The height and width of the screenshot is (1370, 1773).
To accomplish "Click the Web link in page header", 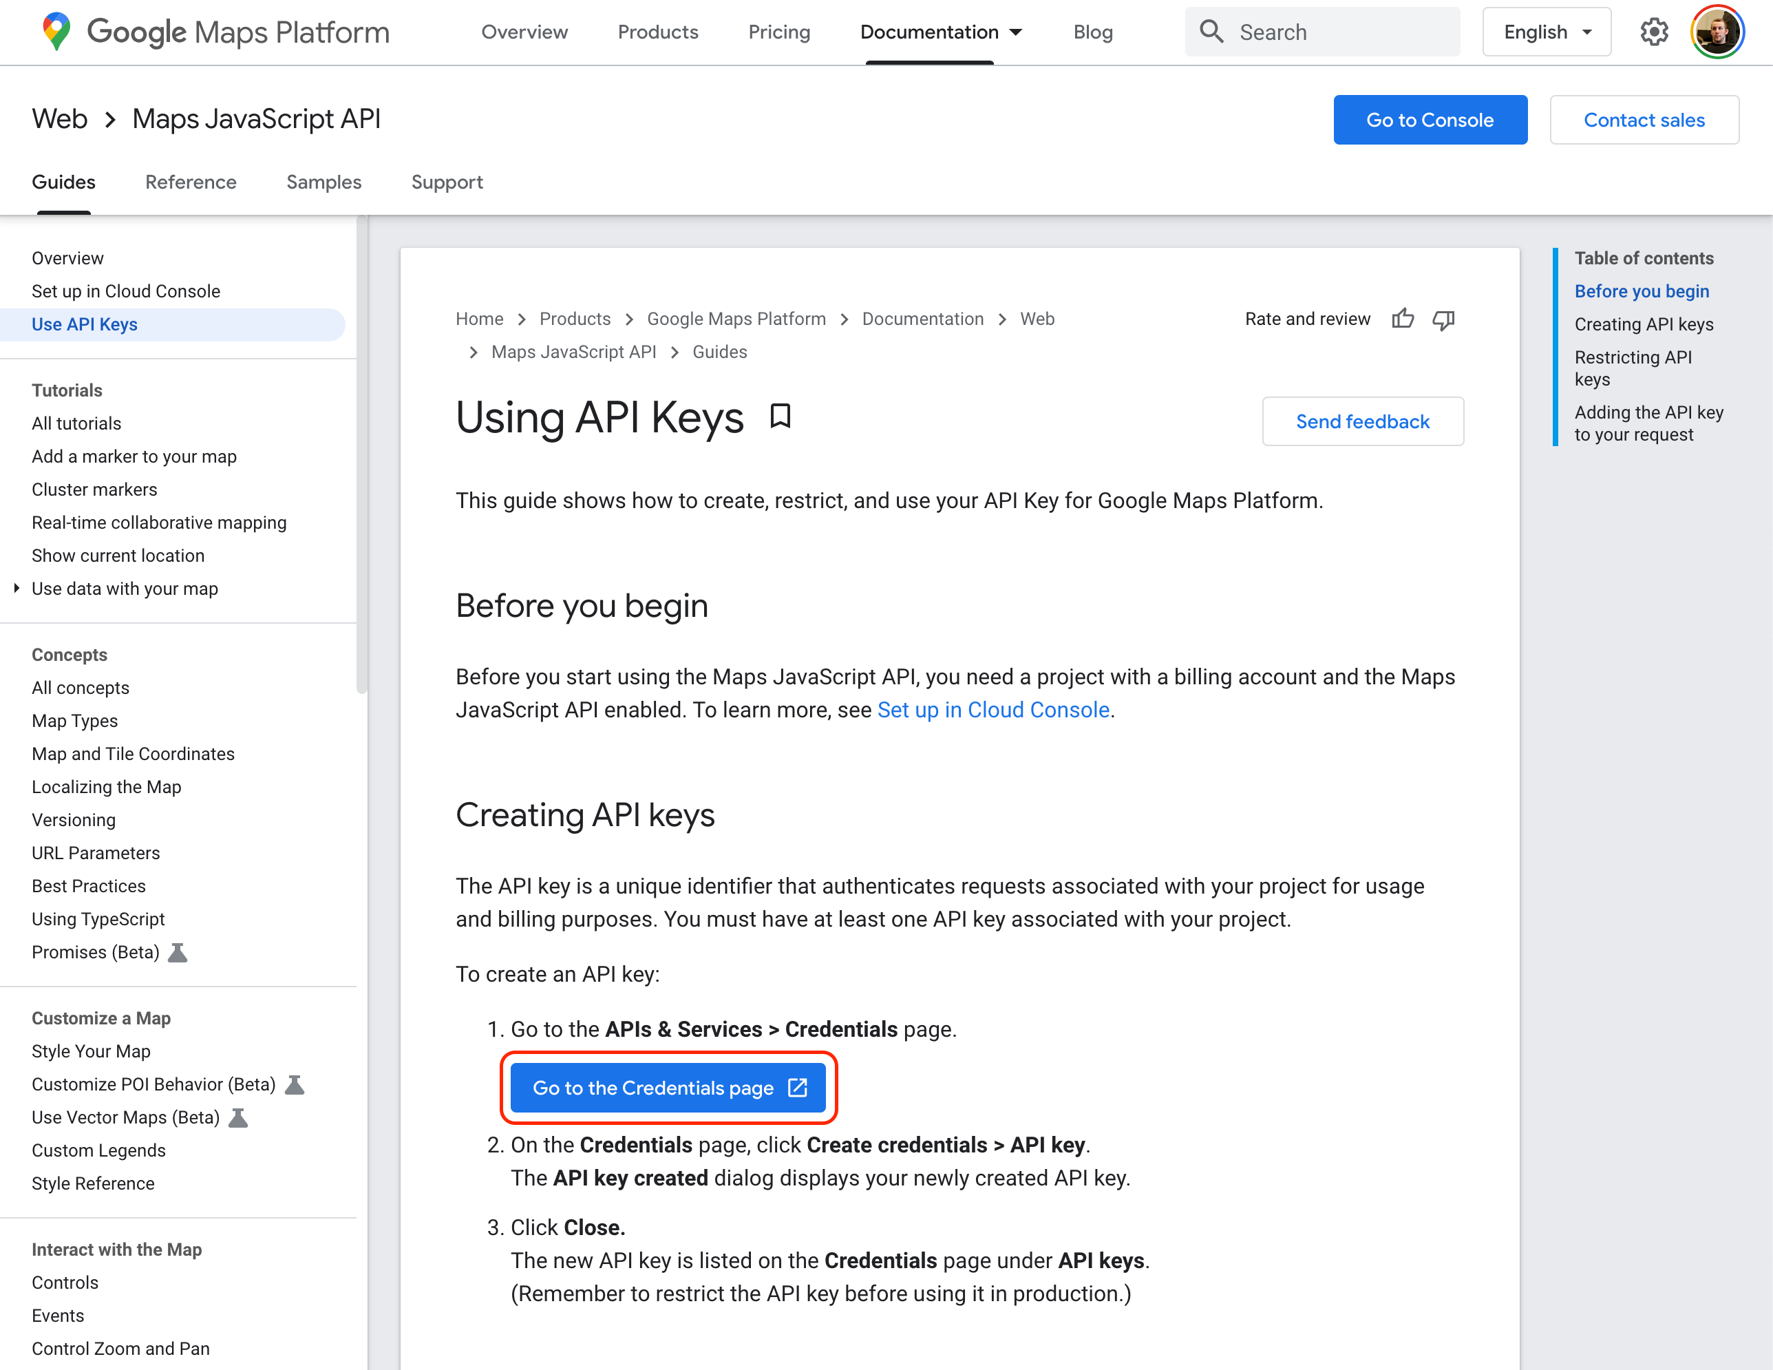I will pos(60,119).
